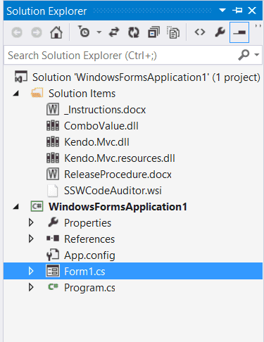Image resolution: width=264 pixels, height=342 pixels.
Task: Expand the References node
Action: 31,239
